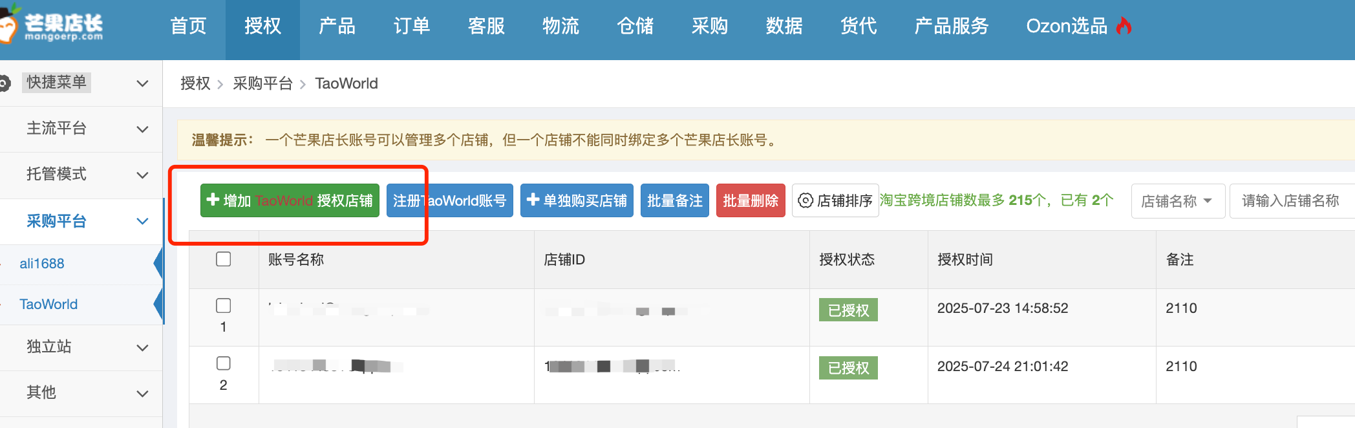The height and width of the screenshot is (428, 1355).
Task: Click the 备注 value 2110 in row 1
Action: (1181, 308)
